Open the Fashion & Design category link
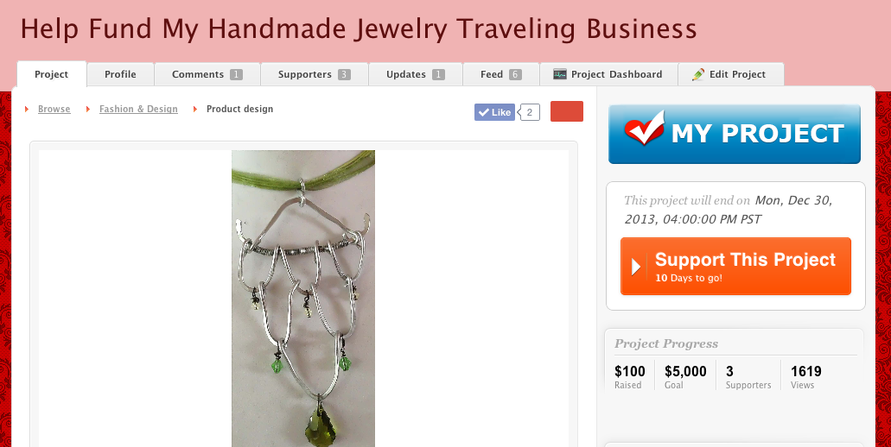 pos(138,109)
